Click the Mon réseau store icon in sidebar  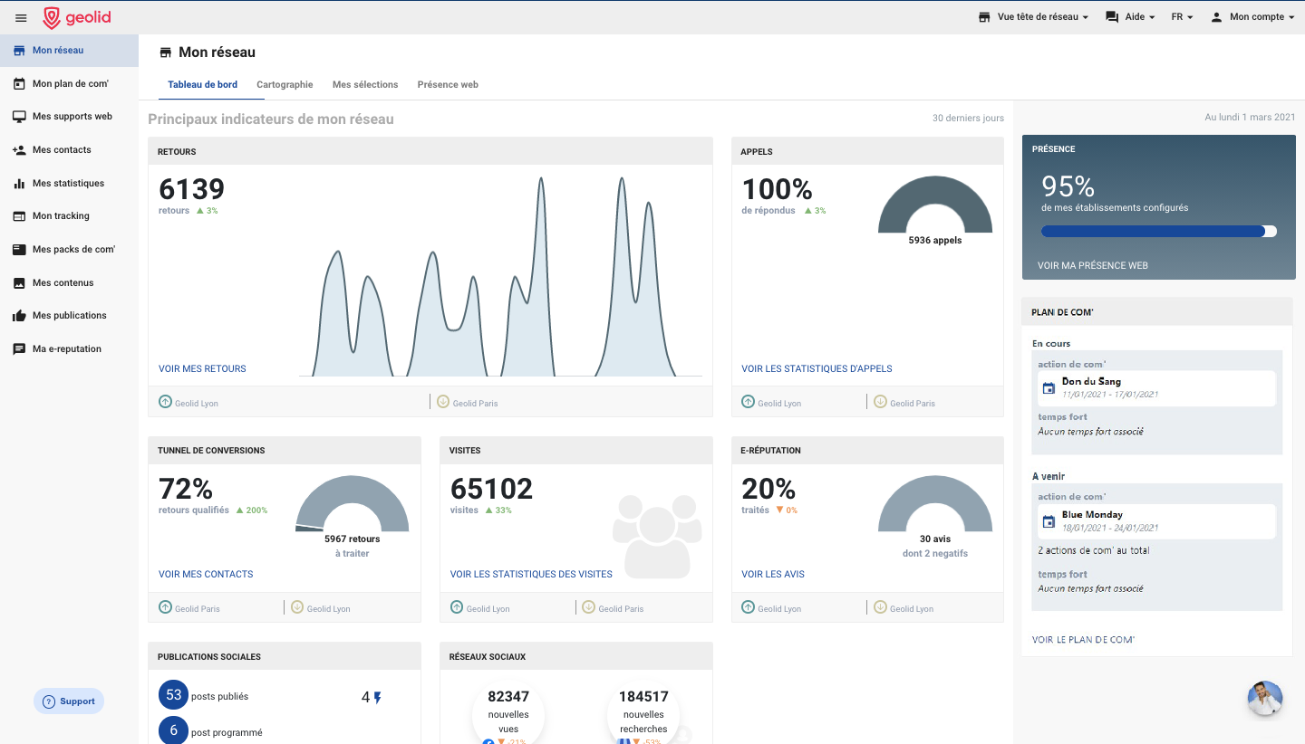click(19, 51)
